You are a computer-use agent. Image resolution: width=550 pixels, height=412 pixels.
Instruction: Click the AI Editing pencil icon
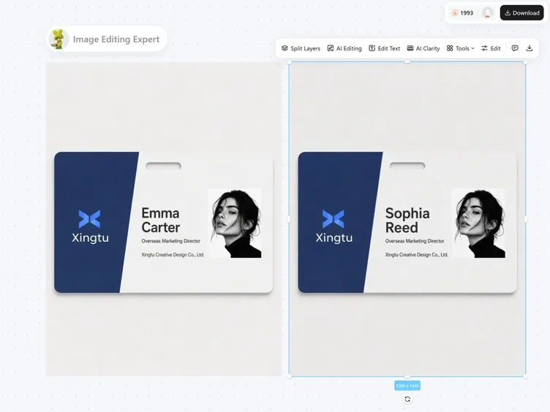click(x=331, y=48)
